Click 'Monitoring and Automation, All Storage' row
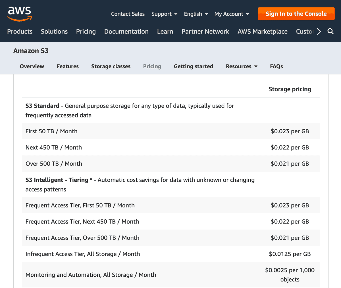This screenshot has height=288, width=341. (x=171, y=275)
